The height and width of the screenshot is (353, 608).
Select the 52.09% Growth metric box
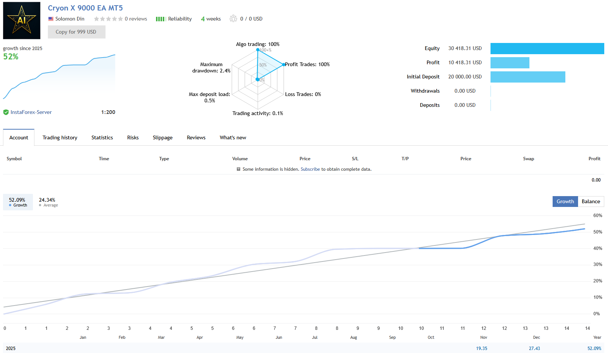coord(18,202)
